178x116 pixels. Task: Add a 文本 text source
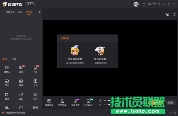tap(35, 83)
